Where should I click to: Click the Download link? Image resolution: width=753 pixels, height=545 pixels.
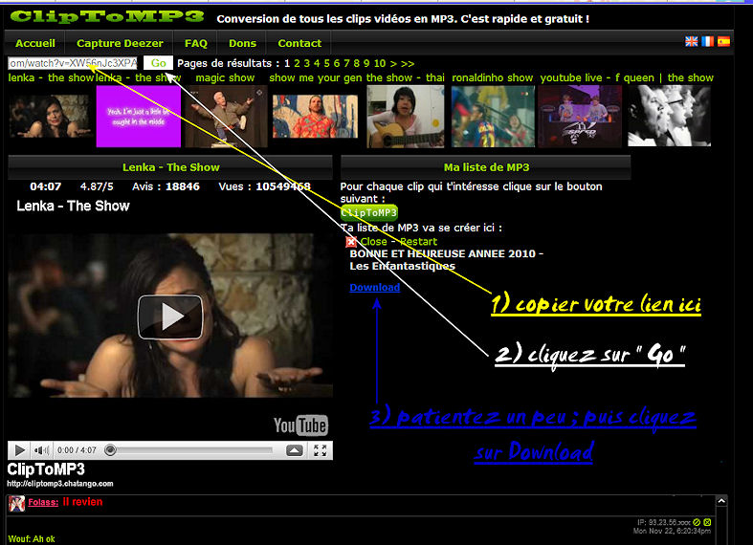coord(374,288)
